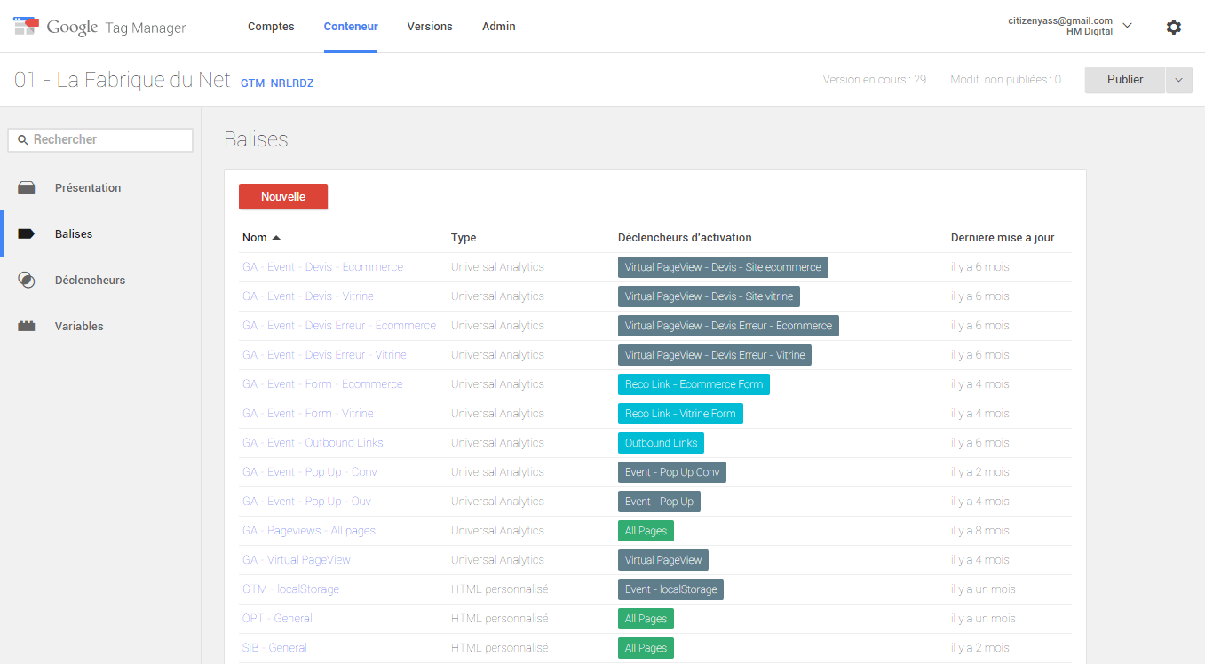1205x664 pixels.
Task: Open the GTM-NRLRDZ container ID link
Action: [x=277, y=83]
